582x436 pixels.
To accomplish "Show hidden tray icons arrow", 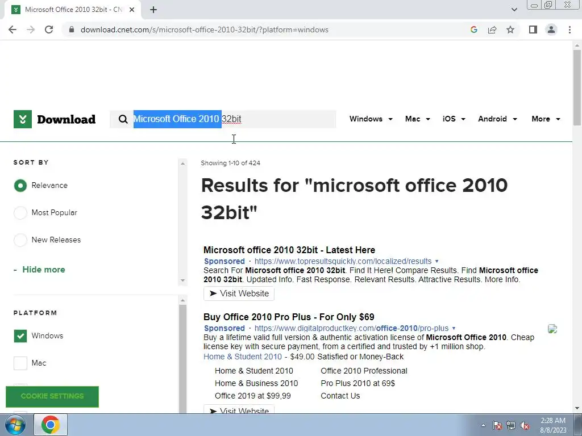I will click(x=483, y=425).
